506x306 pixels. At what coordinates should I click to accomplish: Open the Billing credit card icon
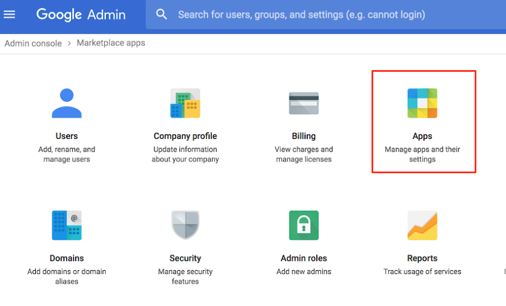(x=304, y=103)
